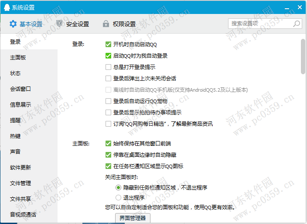Enable 登录后自动运行QQ宠物
307x224 pixels.
pos(108,101)
